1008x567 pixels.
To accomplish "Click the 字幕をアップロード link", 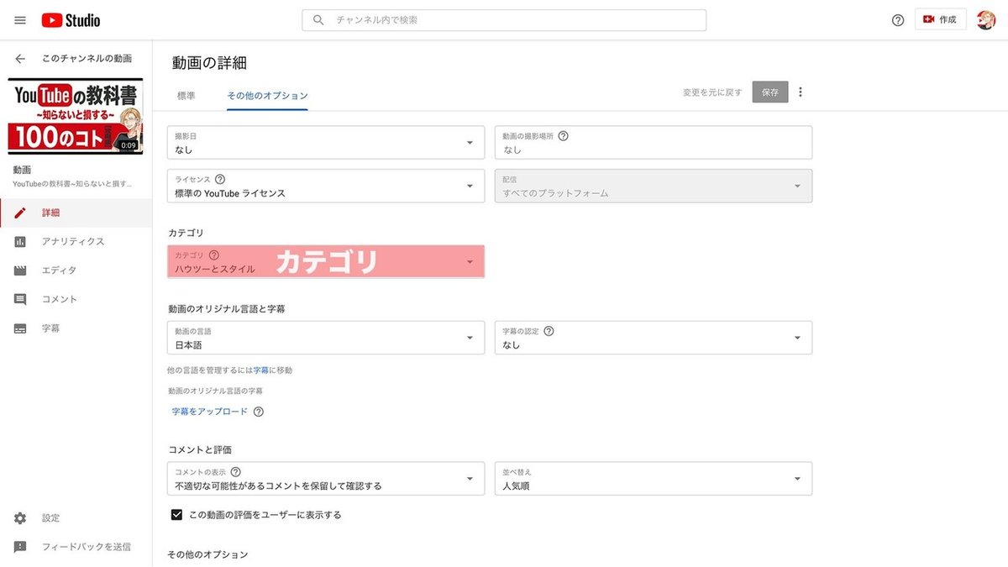I will coord(210,412).
